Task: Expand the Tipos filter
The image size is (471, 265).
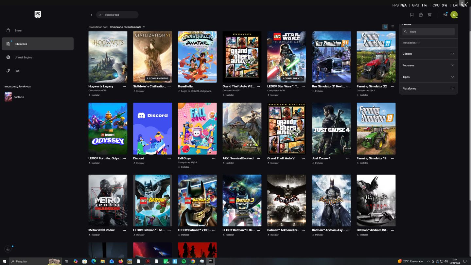Action: point(428,77)
